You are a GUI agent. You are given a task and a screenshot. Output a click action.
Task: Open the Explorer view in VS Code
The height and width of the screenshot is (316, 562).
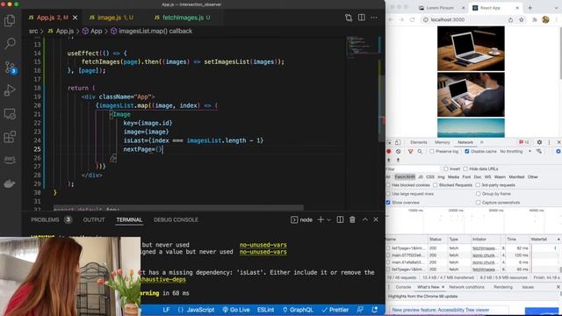(x=10, y=20)
